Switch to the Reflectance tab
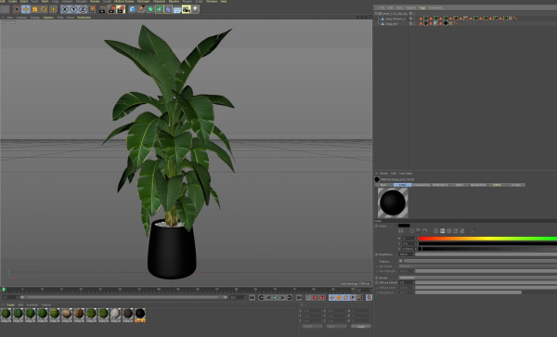This screenshot has width=557, height=337. click(x=440, y=185)
